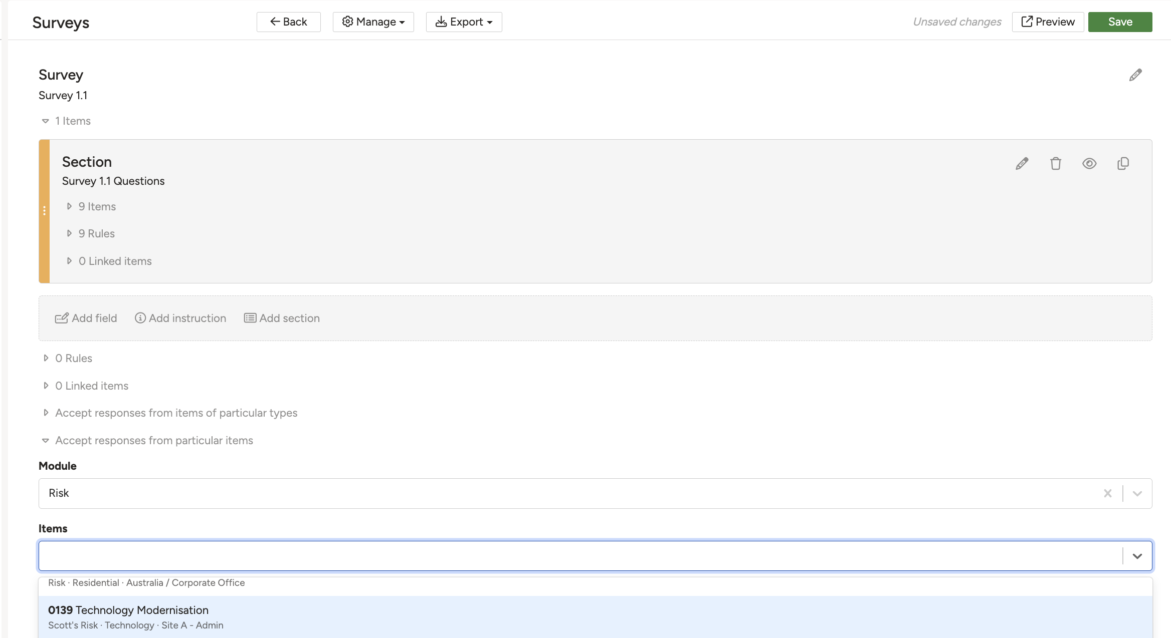This screenshot has width=1171, height=638.
Task: Expand the 9 Items in Section
Action: tap(91, 207)
